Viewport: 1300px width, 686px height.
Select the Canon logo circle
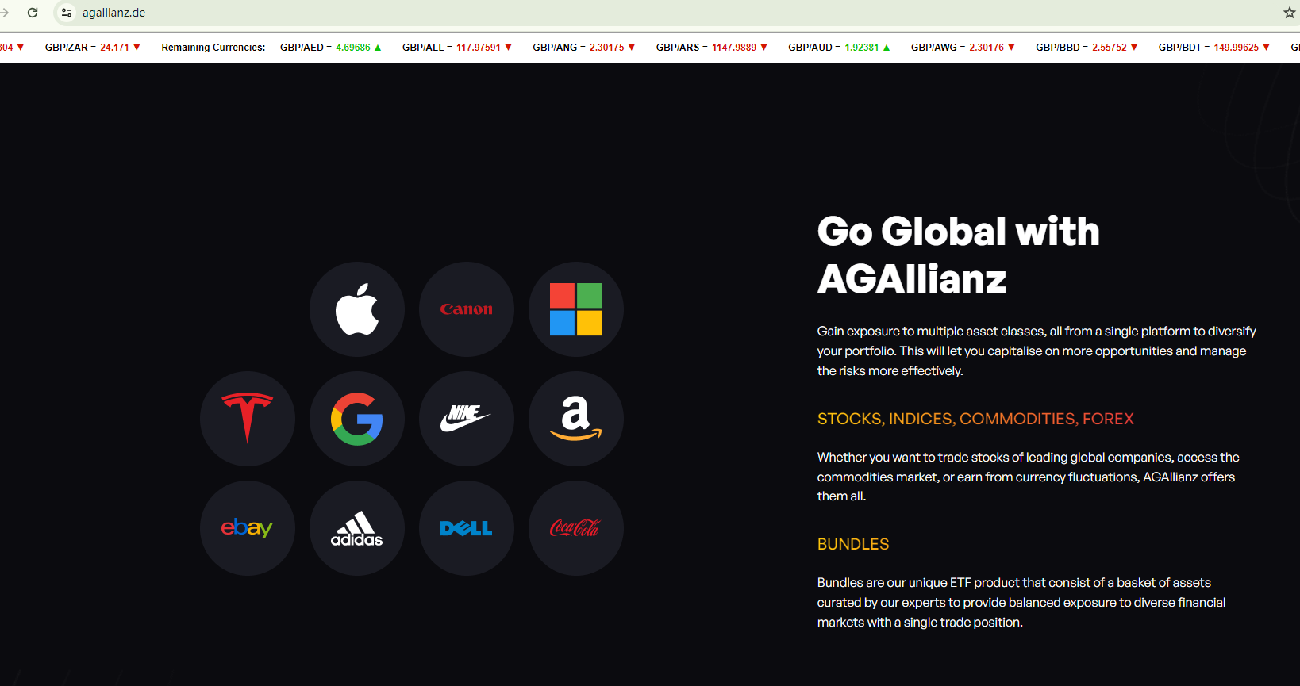tap(467, 309)
